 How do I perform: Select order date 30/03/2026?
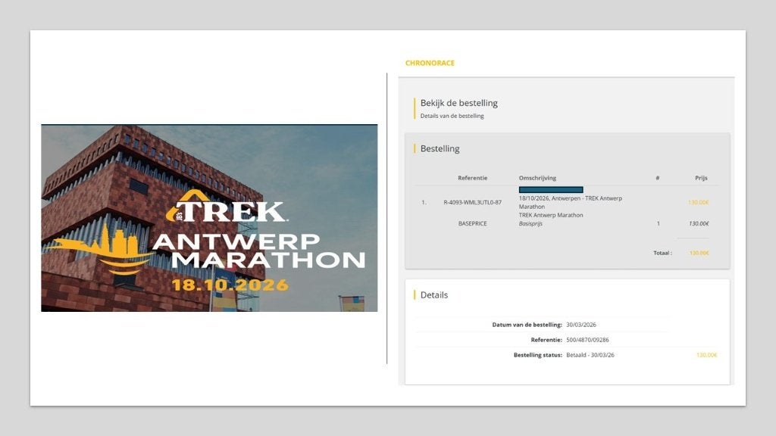581,325
